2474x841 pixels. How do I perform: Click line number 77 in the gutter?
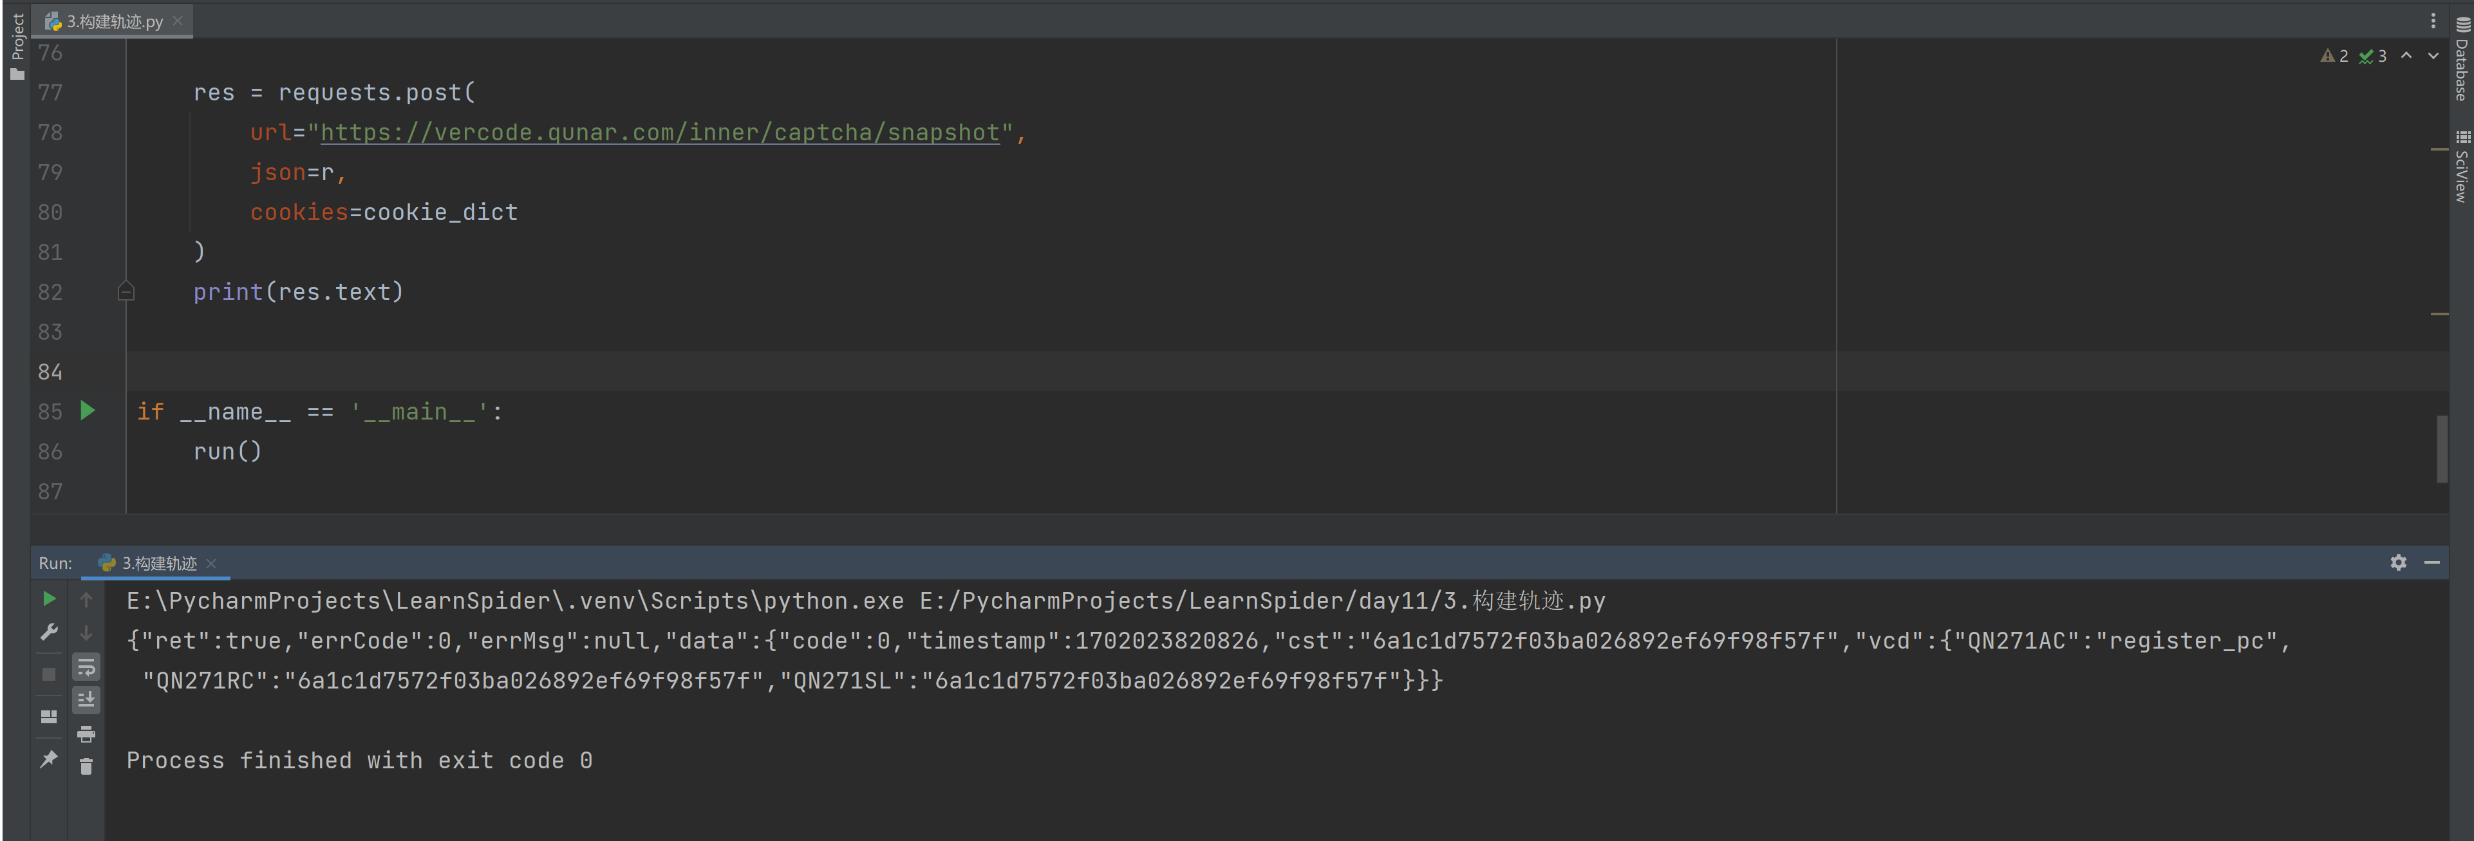tap(50, 93)
